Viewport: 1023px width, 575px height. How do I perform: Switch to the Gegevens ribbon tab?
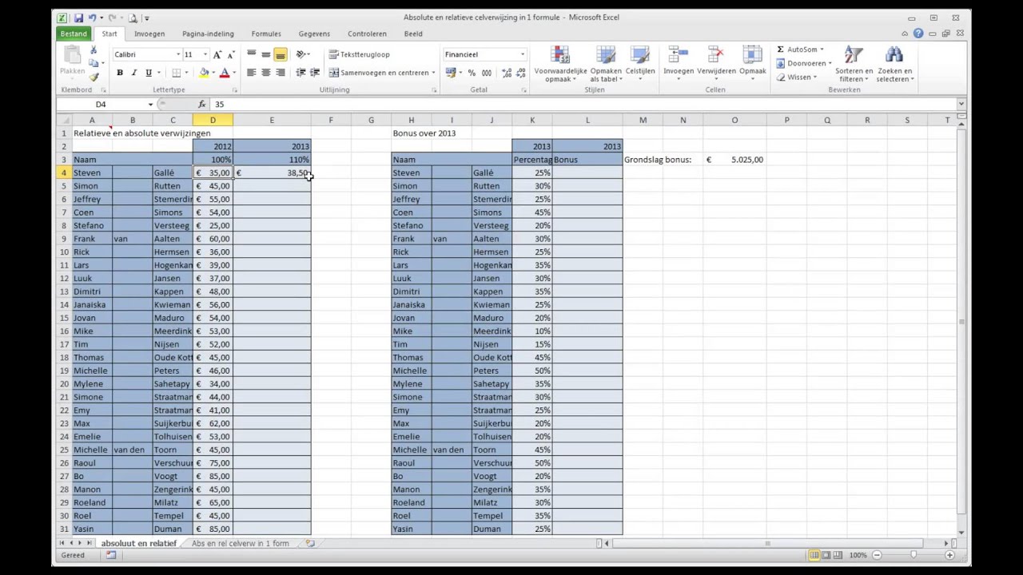(x=314, y=34)
